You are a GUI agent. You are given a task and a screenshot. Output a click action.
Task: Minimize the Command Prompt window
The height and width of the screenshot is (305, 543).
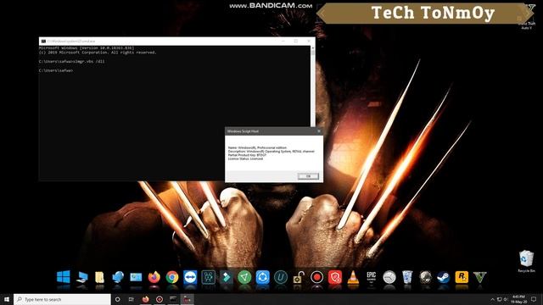click(x=283, y=42)
